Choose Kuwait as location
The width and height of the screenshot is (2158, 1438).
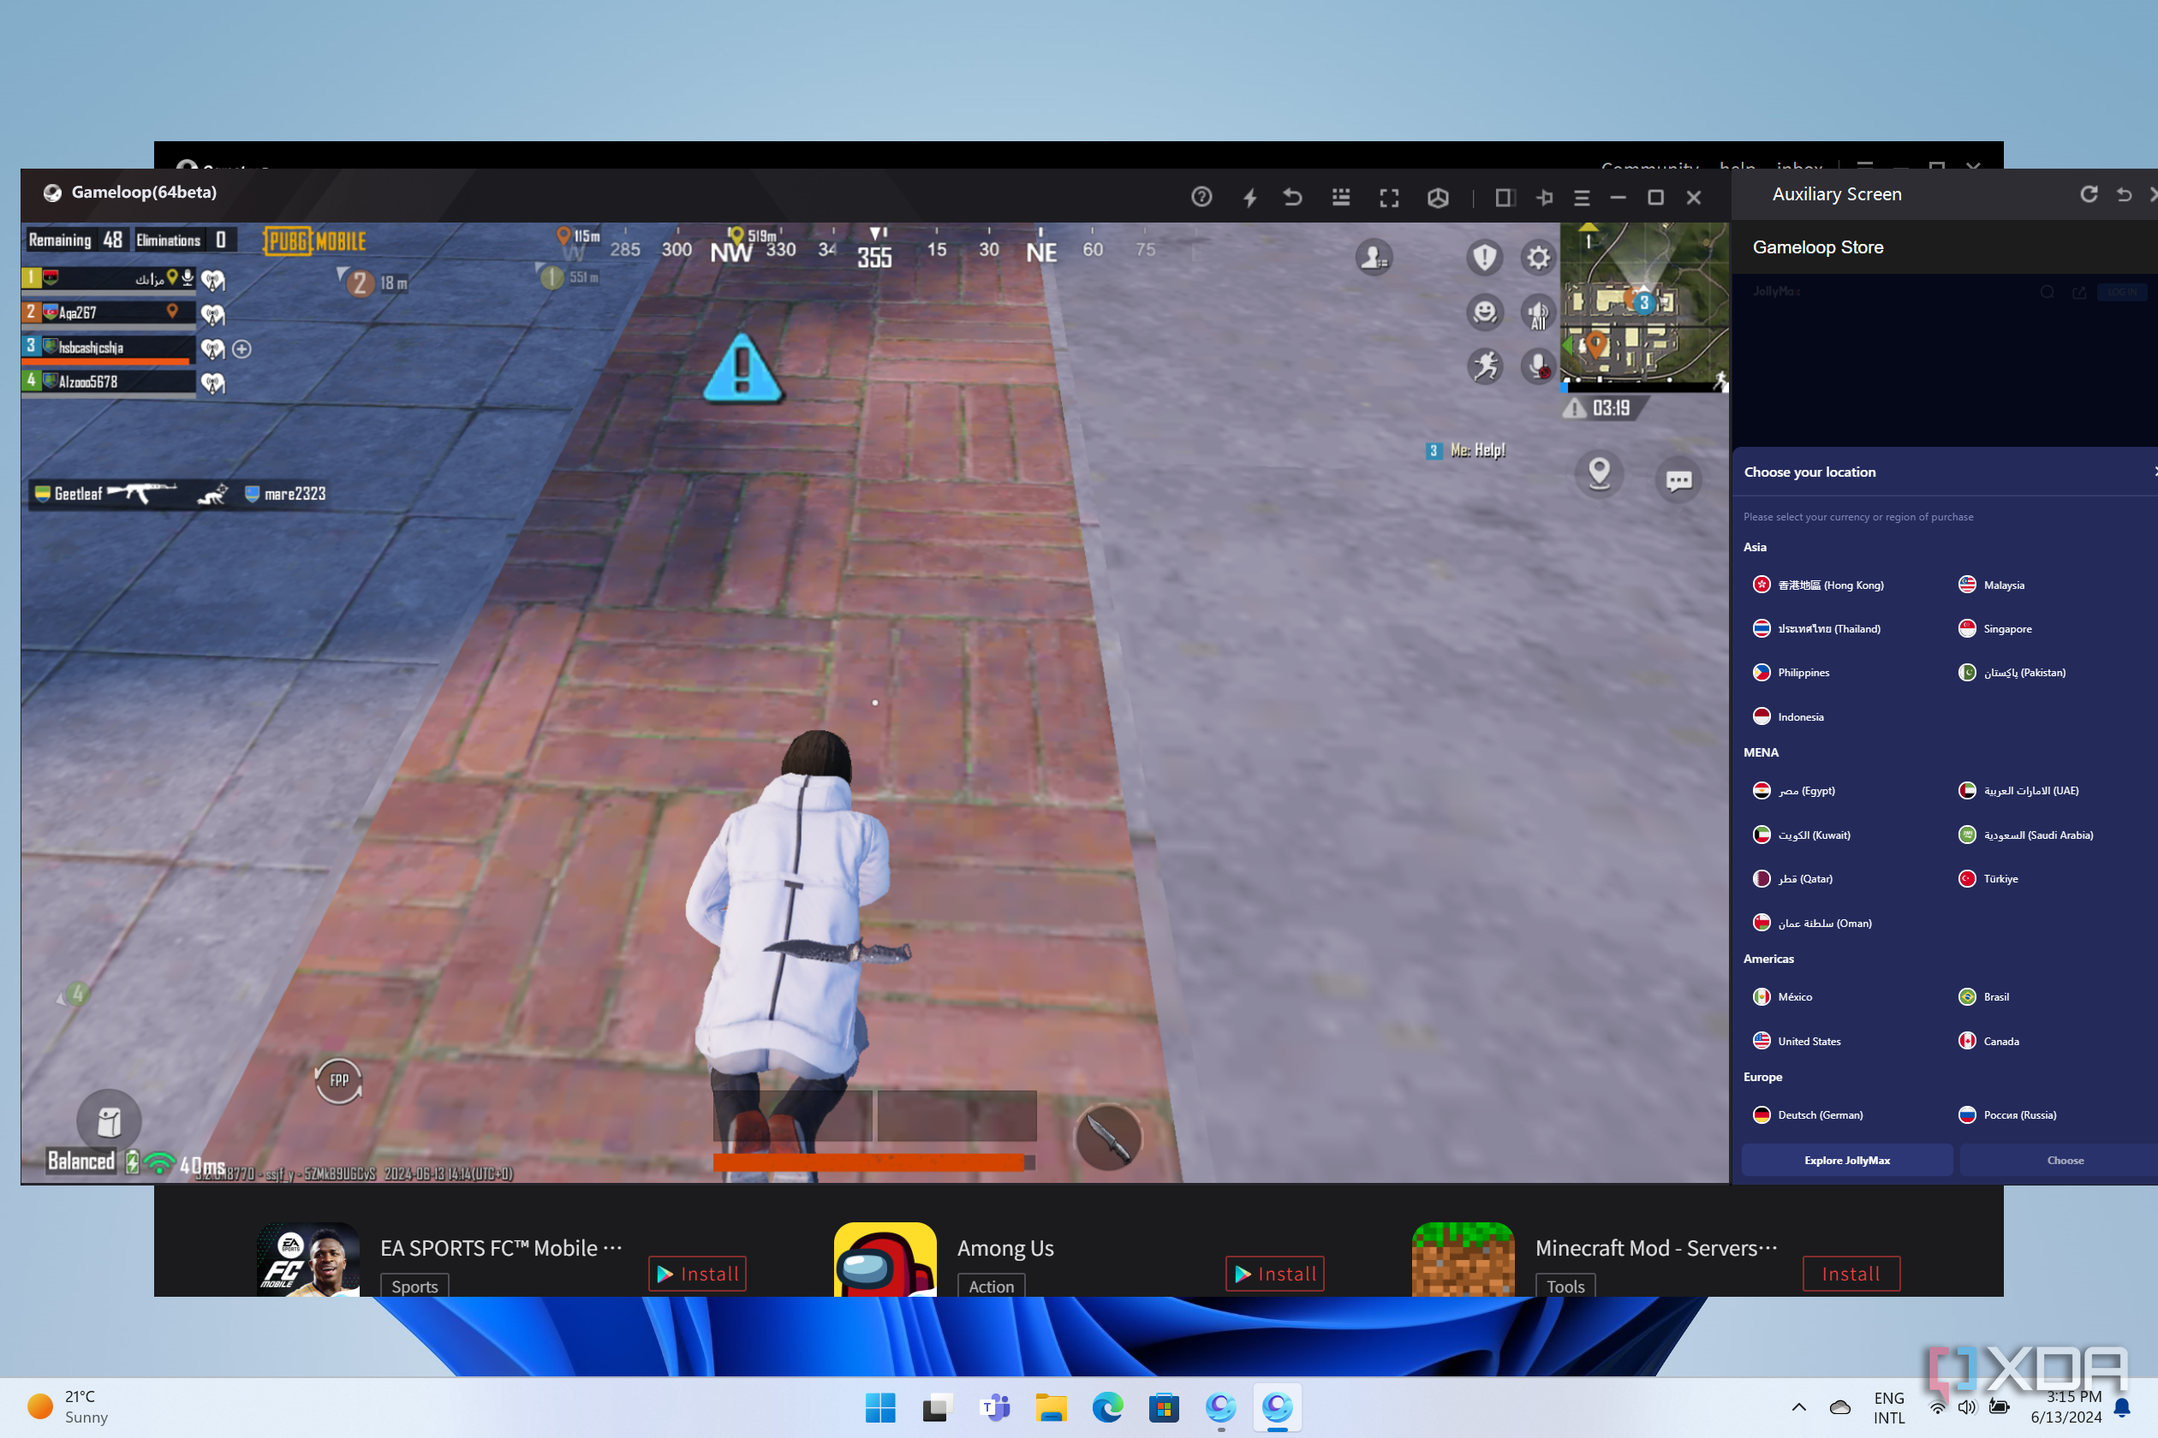1801,835
